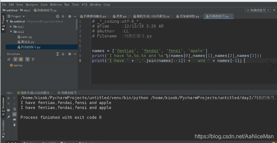This screenshot has height=143, width=277.
Task: Toggle the 1: Project side tool button
Action: [x=3, y=23]
